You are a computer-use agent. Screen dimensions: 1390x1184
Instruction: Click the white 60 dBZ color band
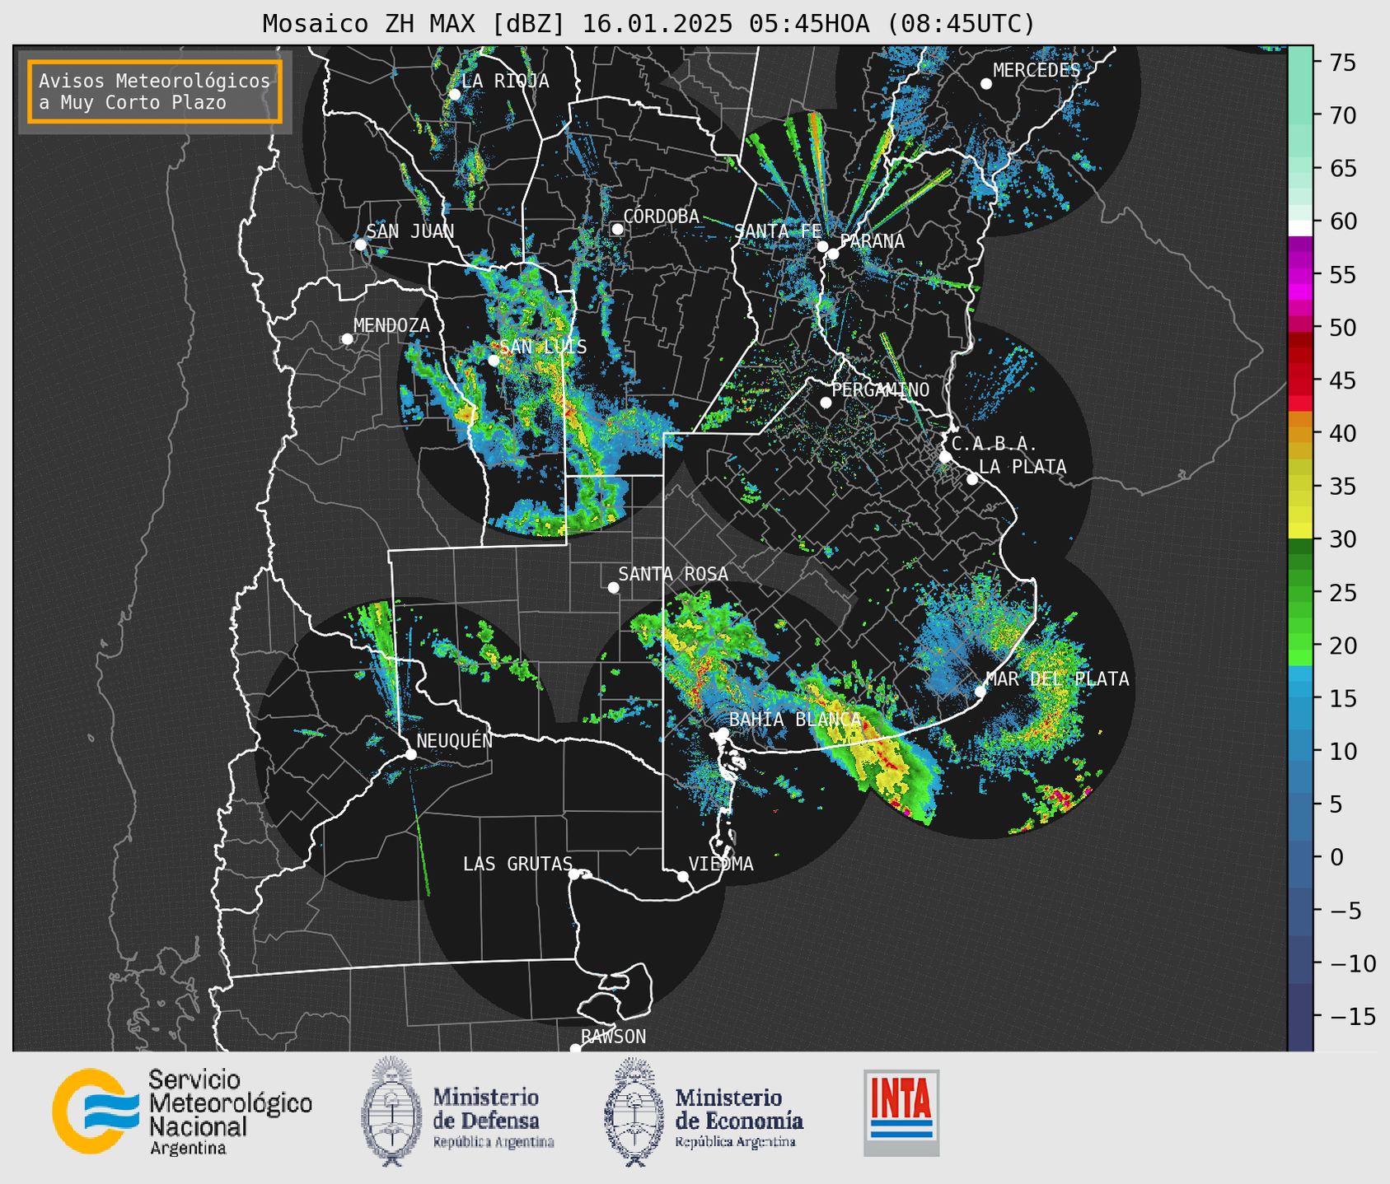click(1300, 229)
